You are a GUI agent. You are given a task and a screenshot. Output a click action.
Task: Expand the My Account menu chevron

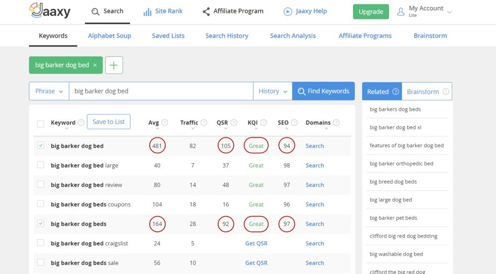449,12
